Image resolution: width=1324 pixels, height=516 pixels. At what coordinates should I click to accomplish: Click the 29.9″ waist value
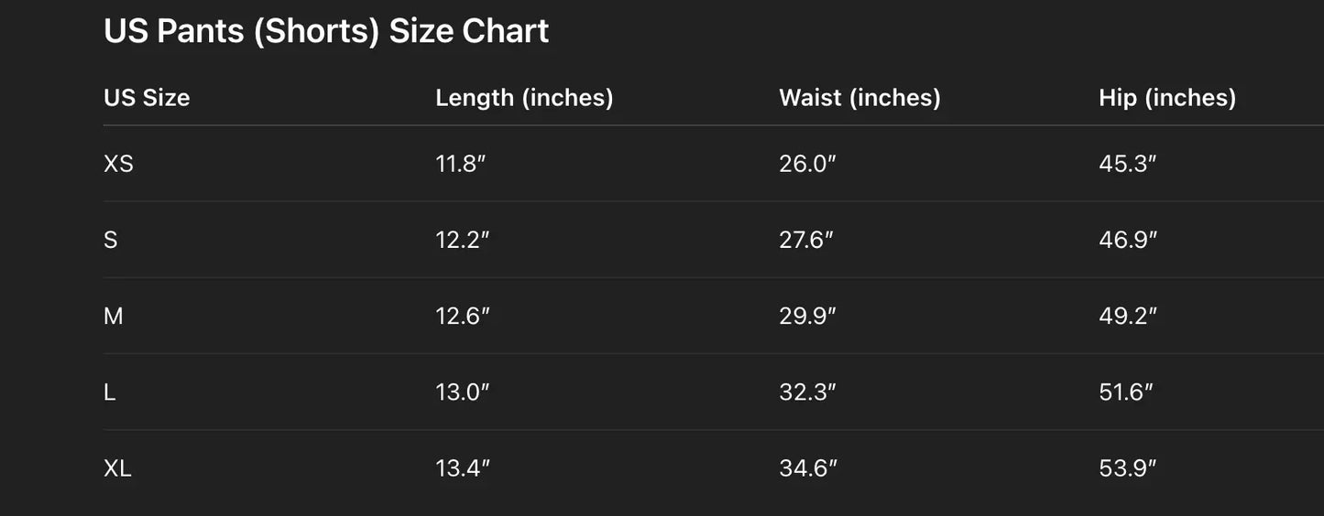point(807,317)
